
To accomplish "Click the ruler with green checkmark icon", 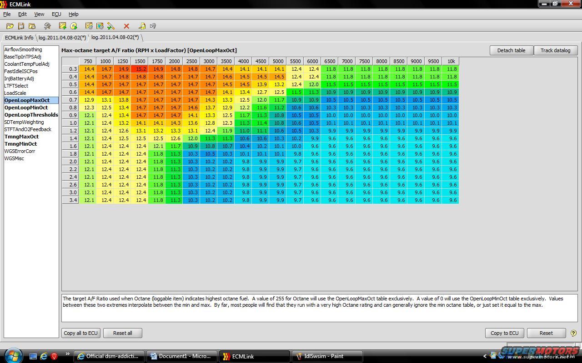I will [x=111, y=26].
